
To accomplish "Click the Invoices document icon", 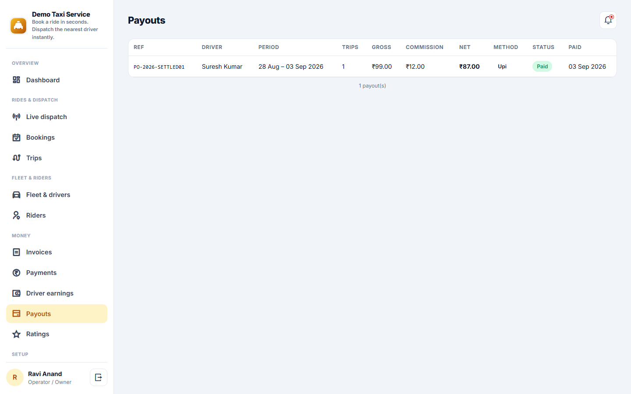I will 16,252.
